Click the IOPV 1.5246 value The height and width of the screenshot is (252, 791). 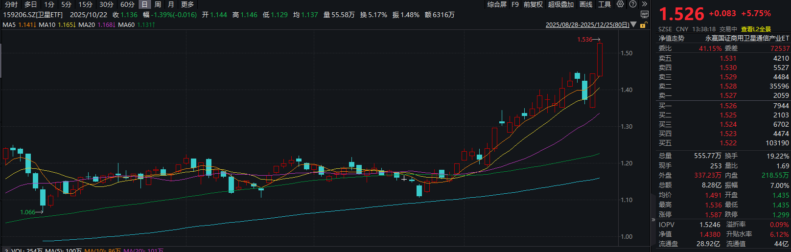click(710, 225)
